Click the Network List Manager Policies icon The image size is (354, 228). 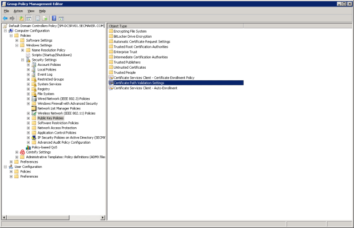point(34,109)
